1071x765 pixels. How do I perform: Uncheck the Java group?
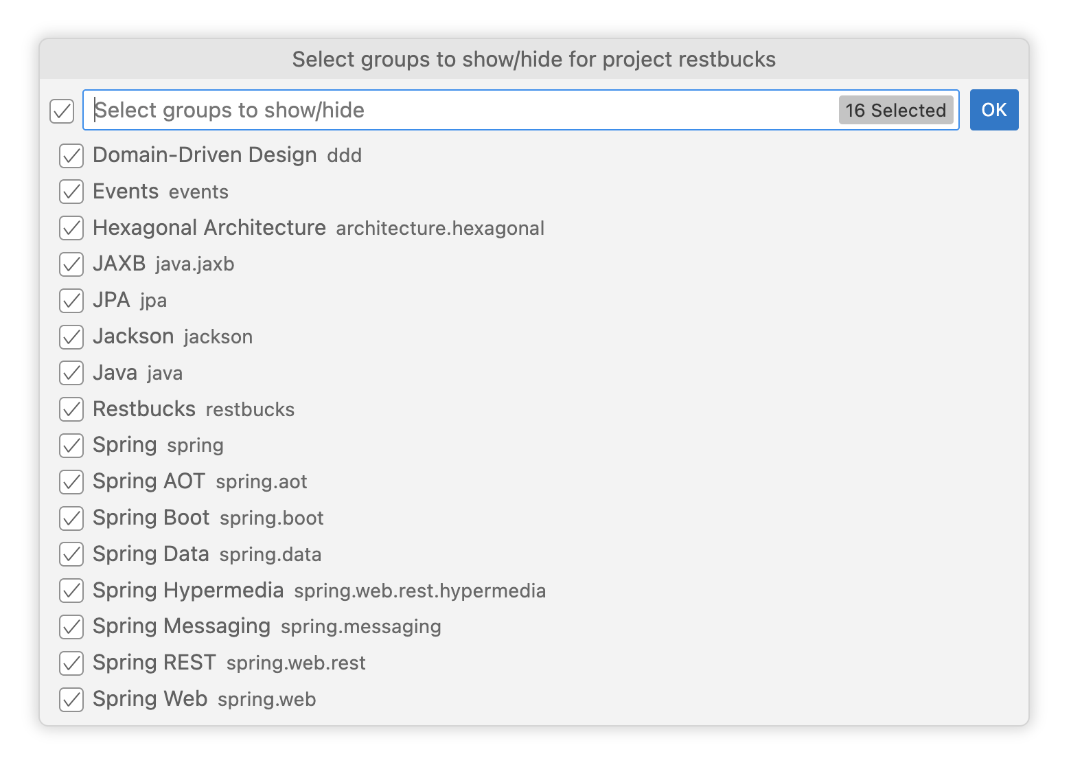pos(71,373)
